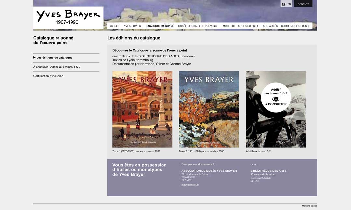Open the Additif photo of painter at easel
The height and width of the screenshot is (210, 351).
[276, 109]
